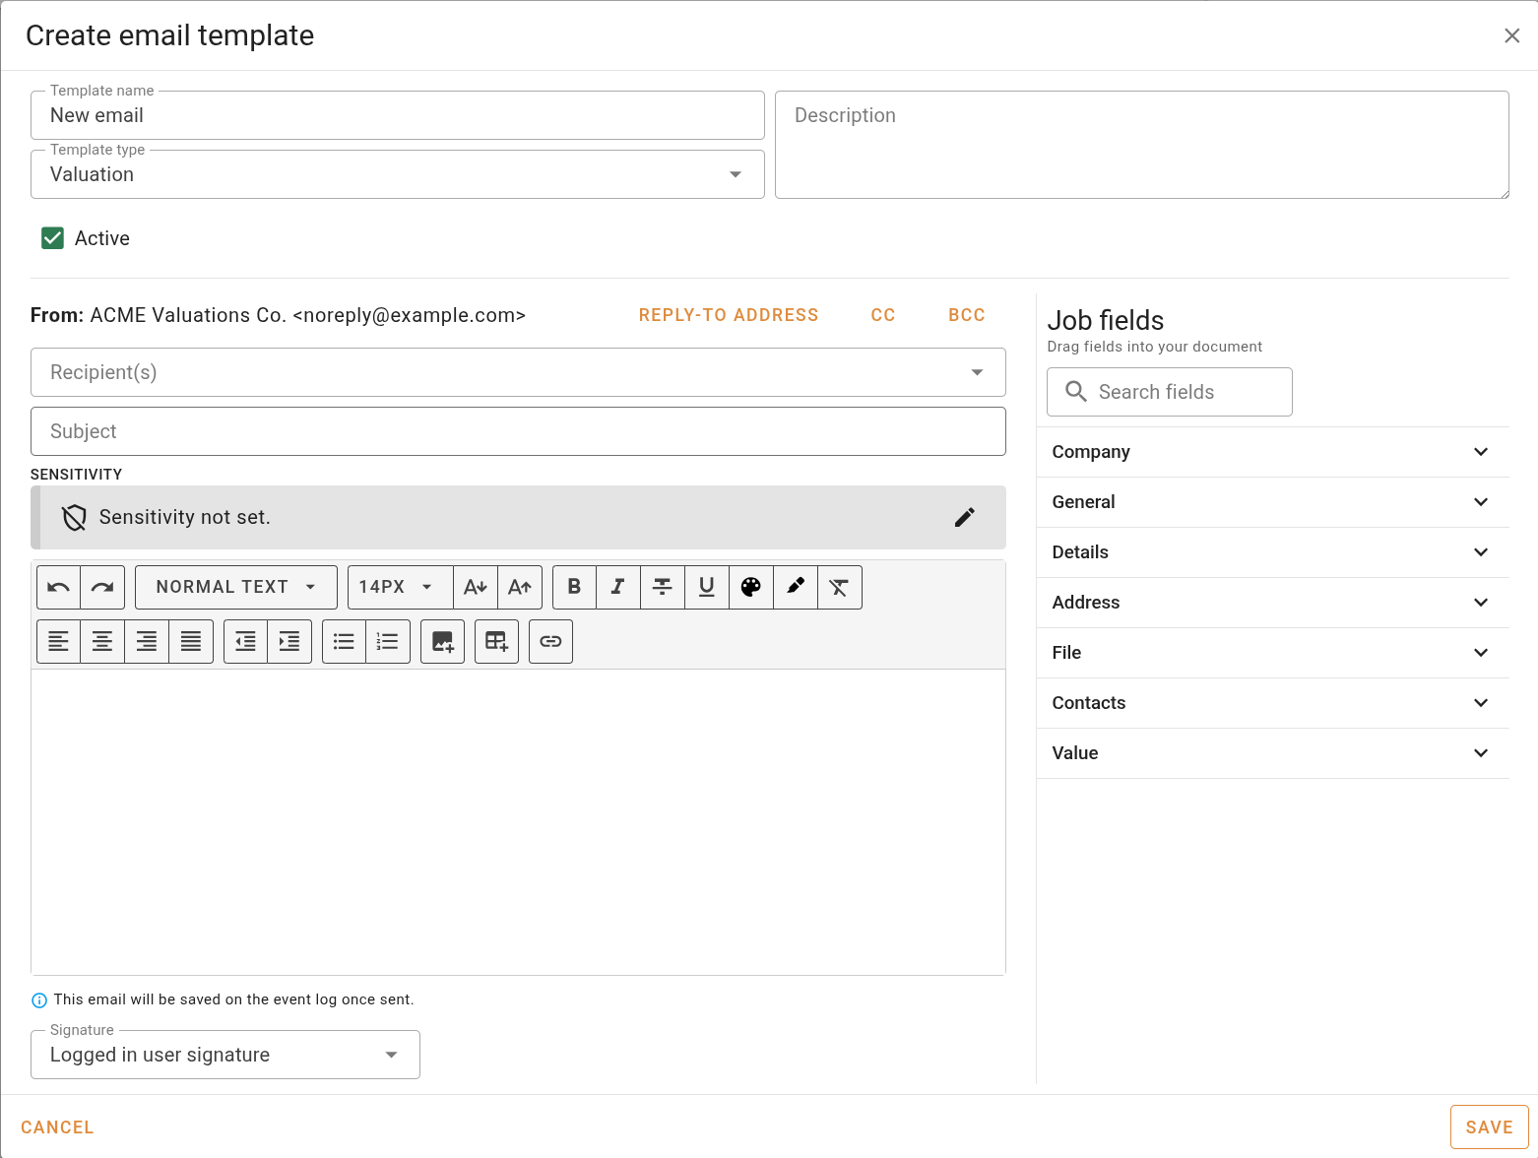The height and width of the screenshot is (1158, 1538).
Task: Undo the last editor action
Action: coord(58,587)
